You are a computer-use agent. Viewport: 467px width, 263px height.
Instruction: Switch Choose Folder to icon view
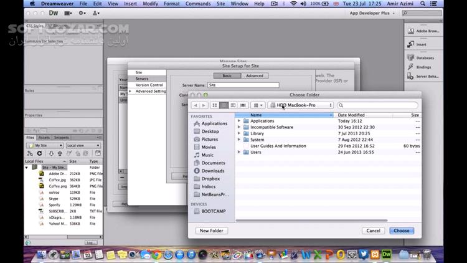214,105
